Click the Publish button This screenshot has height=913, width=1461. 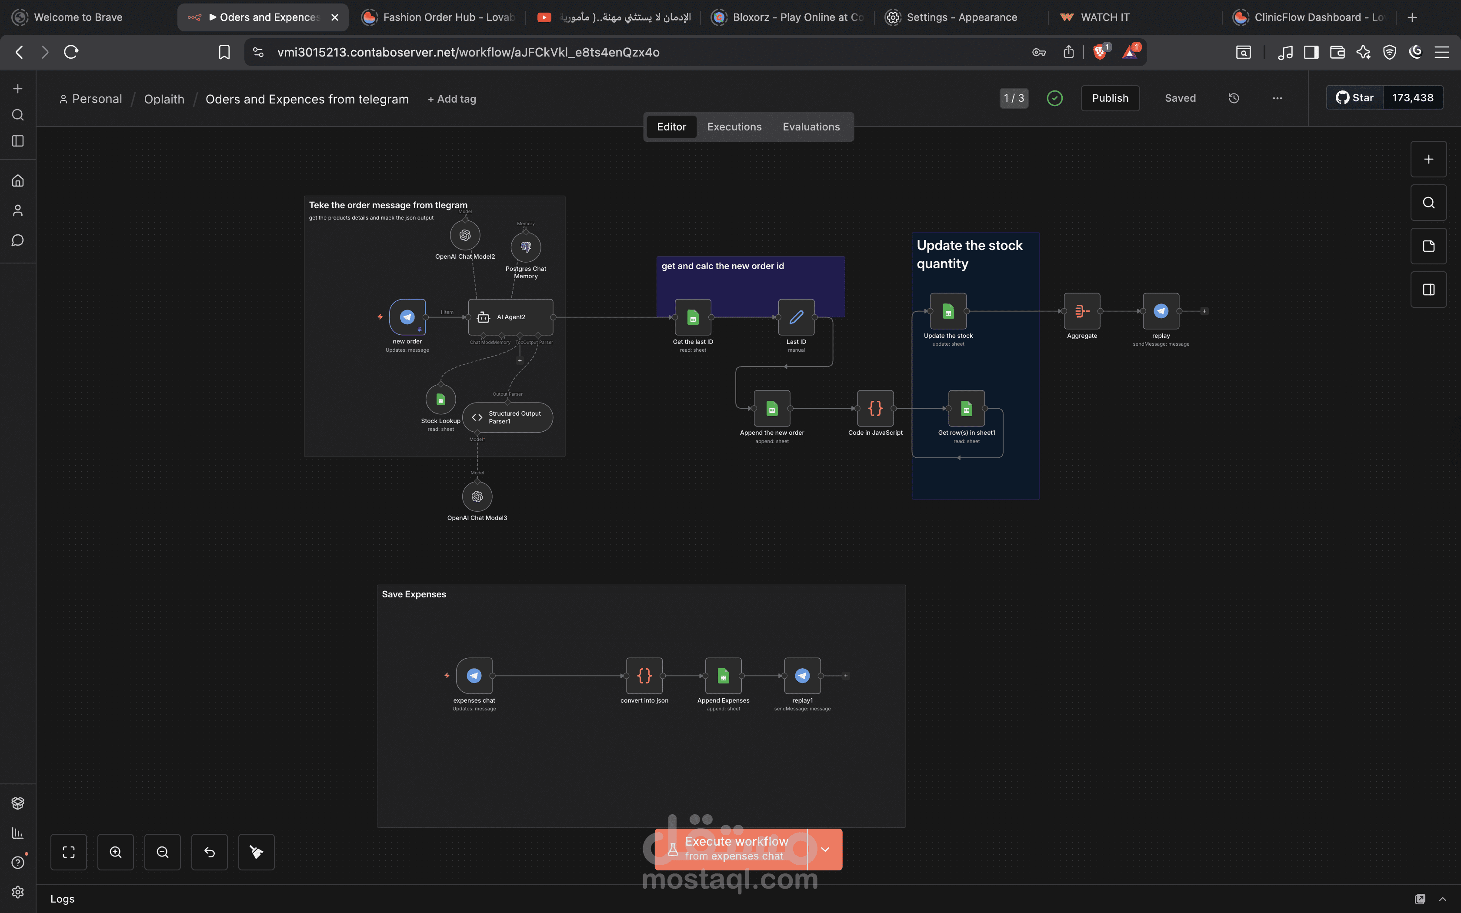click(1110, 98)
